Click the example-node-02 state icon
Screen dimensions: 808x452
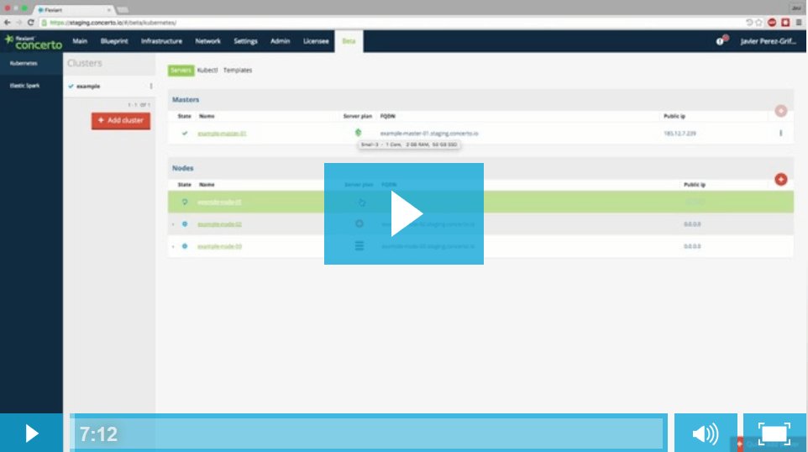pos(185,224)
